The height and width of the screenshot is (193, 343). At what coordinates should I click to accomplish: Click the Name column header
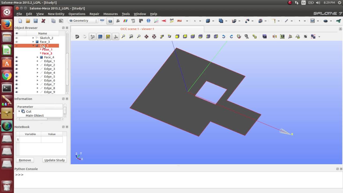[43, 34]
